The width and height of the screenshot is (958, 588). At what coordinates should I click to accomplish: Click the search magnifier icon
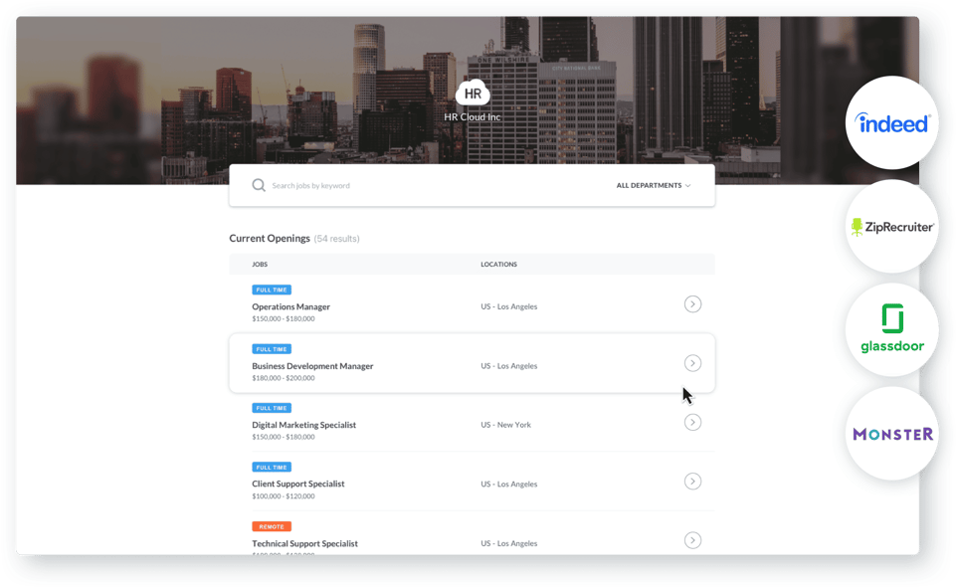point(259,185)
